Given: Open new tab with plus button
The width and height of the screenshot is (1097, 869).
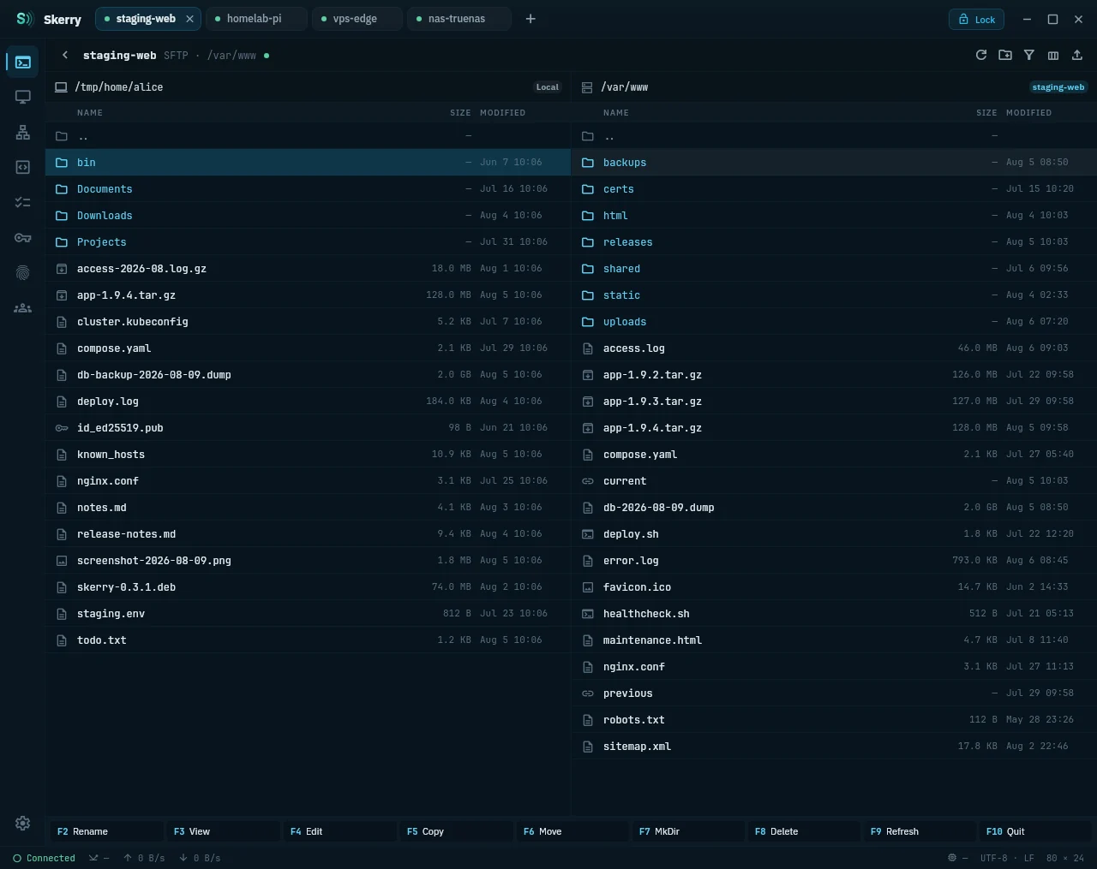Looking at the screenshot, I should point(531,19).
